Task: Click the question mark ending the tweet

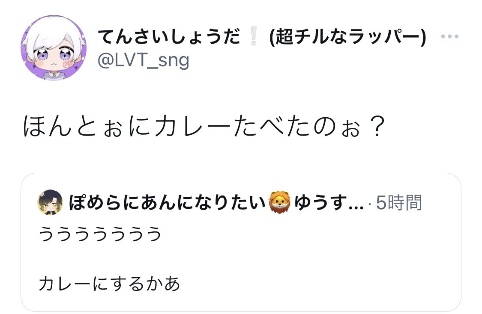Action: 377,126
